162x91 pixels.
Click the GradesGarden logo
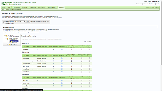(x=7, y=3)
